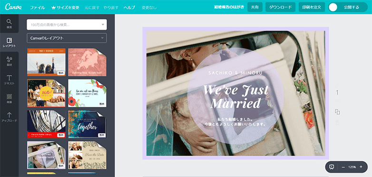Select the Hello yellow circle layout
This screenshot has width=372, height=177.
pos(46,93)
